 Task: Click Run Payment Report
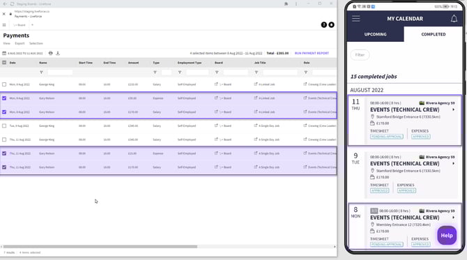(312, 53)
